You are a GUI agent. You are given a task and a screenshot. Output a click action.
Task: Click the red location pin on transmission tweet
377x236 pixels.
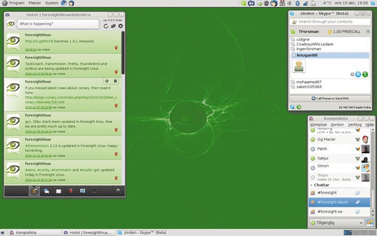[116, 154]
